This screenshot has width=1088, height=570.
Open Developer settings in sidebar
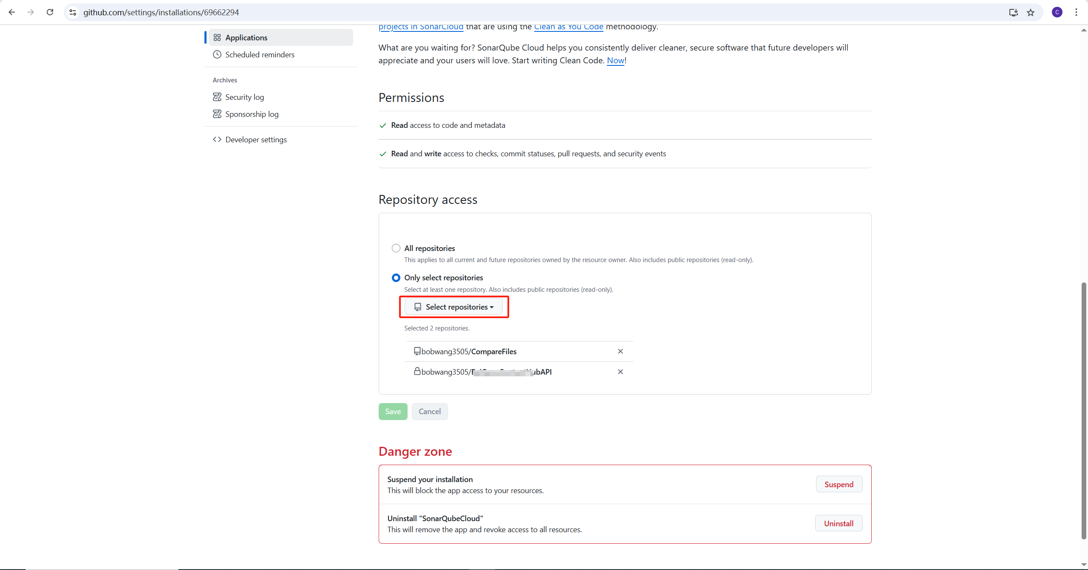tap(256, 140)
